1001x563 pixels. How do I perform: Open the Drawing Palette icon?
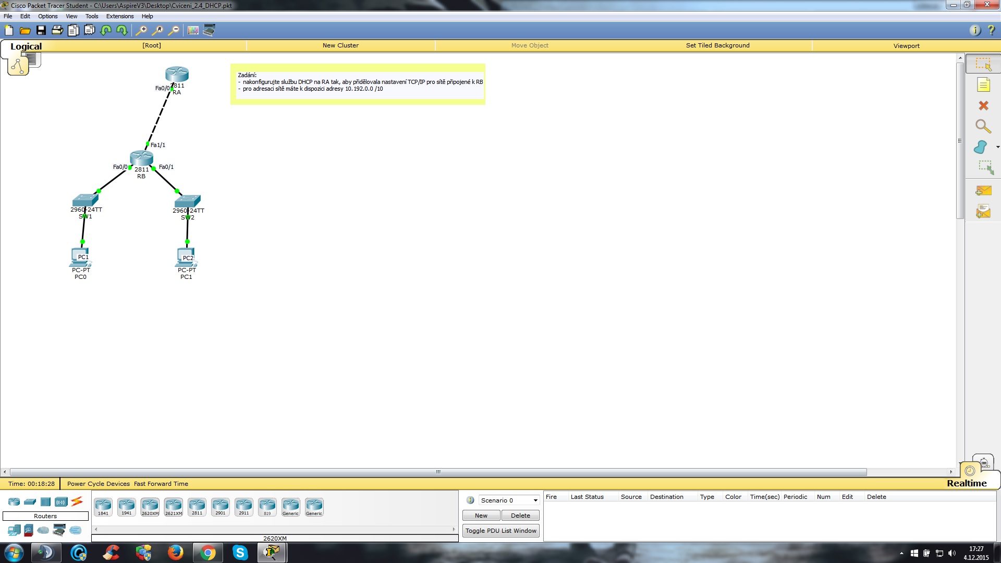pyautogui.click(x=193, y=30)
